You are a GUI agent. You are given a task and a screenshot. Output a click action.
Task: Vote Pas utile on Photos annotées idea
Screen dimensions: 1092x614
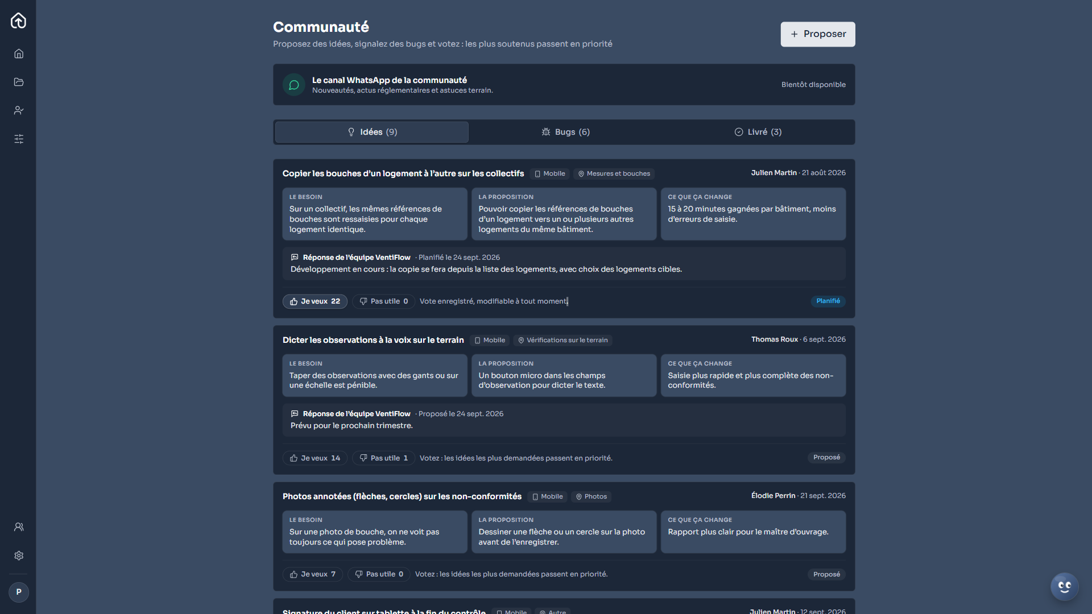[x=379, y=574]
